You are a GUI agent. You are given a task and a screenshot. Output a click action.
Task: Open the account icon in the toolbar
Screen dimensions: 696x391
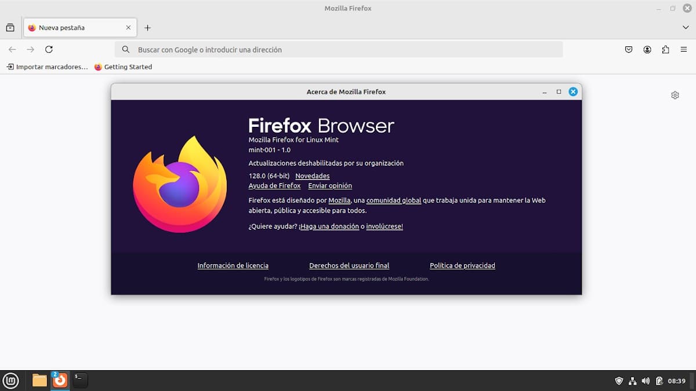click(x=647, y=49)
